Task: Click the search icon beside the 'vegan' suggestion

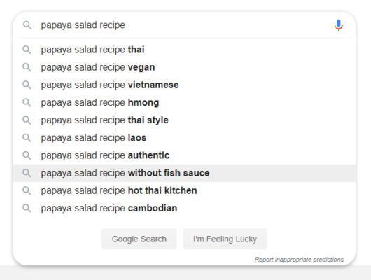Action: coord(27,67)
